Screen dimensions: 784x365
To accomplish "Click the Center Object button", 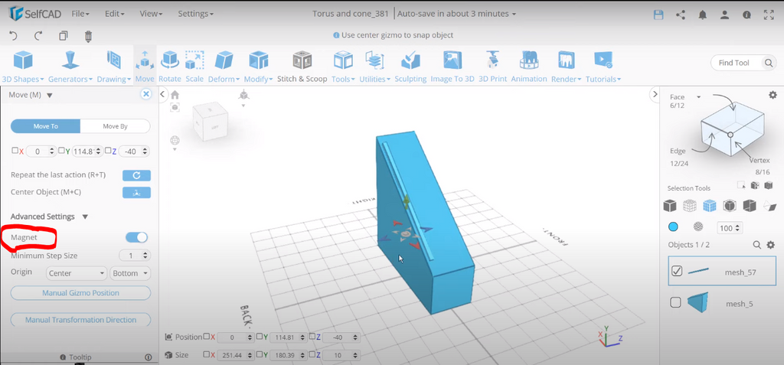I will coord(136,193).
